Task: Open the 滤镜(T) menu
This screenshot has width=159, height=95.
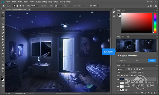Action: (x=45, y=2)
